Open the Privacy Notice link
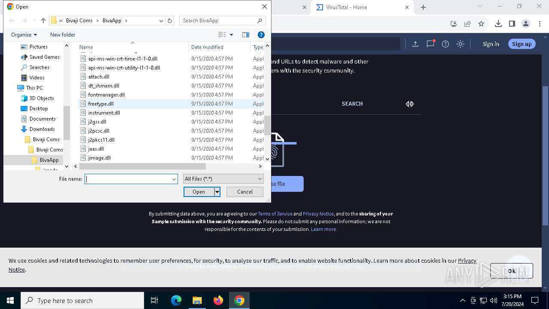The height and width of the screenshot is (309, 549). click(x=318, y=214)
